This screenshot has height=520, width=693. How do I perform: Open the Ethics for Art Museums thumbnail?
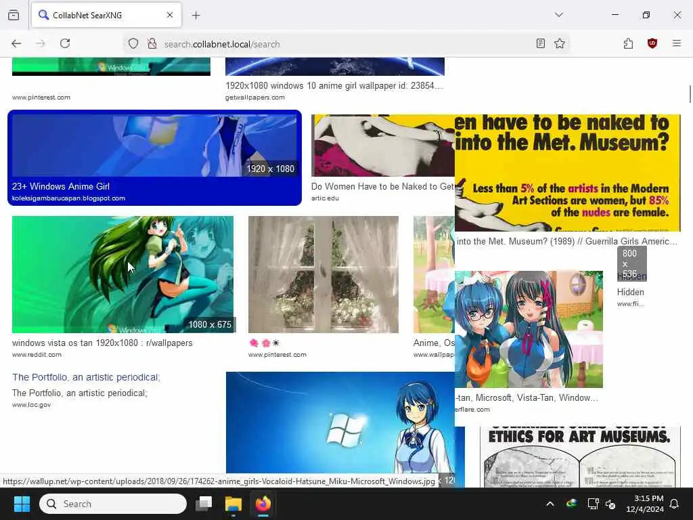[x=580, y=457]
